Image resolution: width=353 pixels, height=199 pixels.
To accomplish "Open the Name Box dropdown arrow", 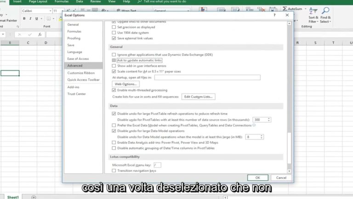I will (x=3, y=35).
